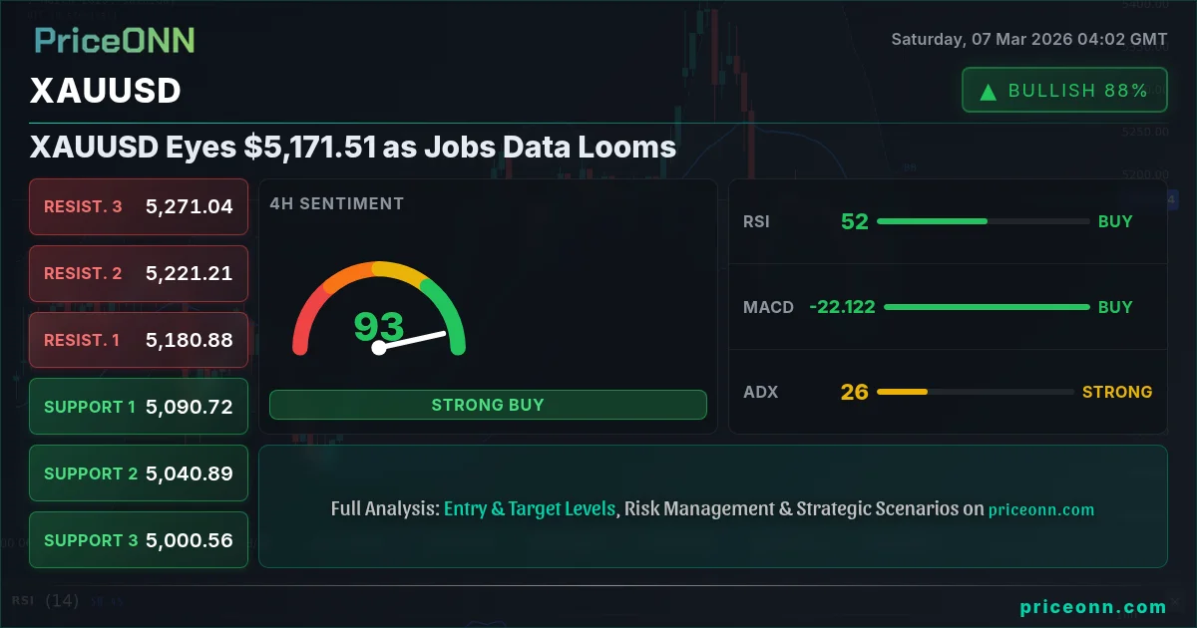Click the BUY signal next to MACD

point(1115,307)
